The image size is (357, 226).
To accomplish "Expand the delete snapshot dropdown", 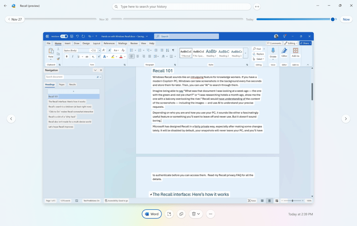I will (198, 214).
